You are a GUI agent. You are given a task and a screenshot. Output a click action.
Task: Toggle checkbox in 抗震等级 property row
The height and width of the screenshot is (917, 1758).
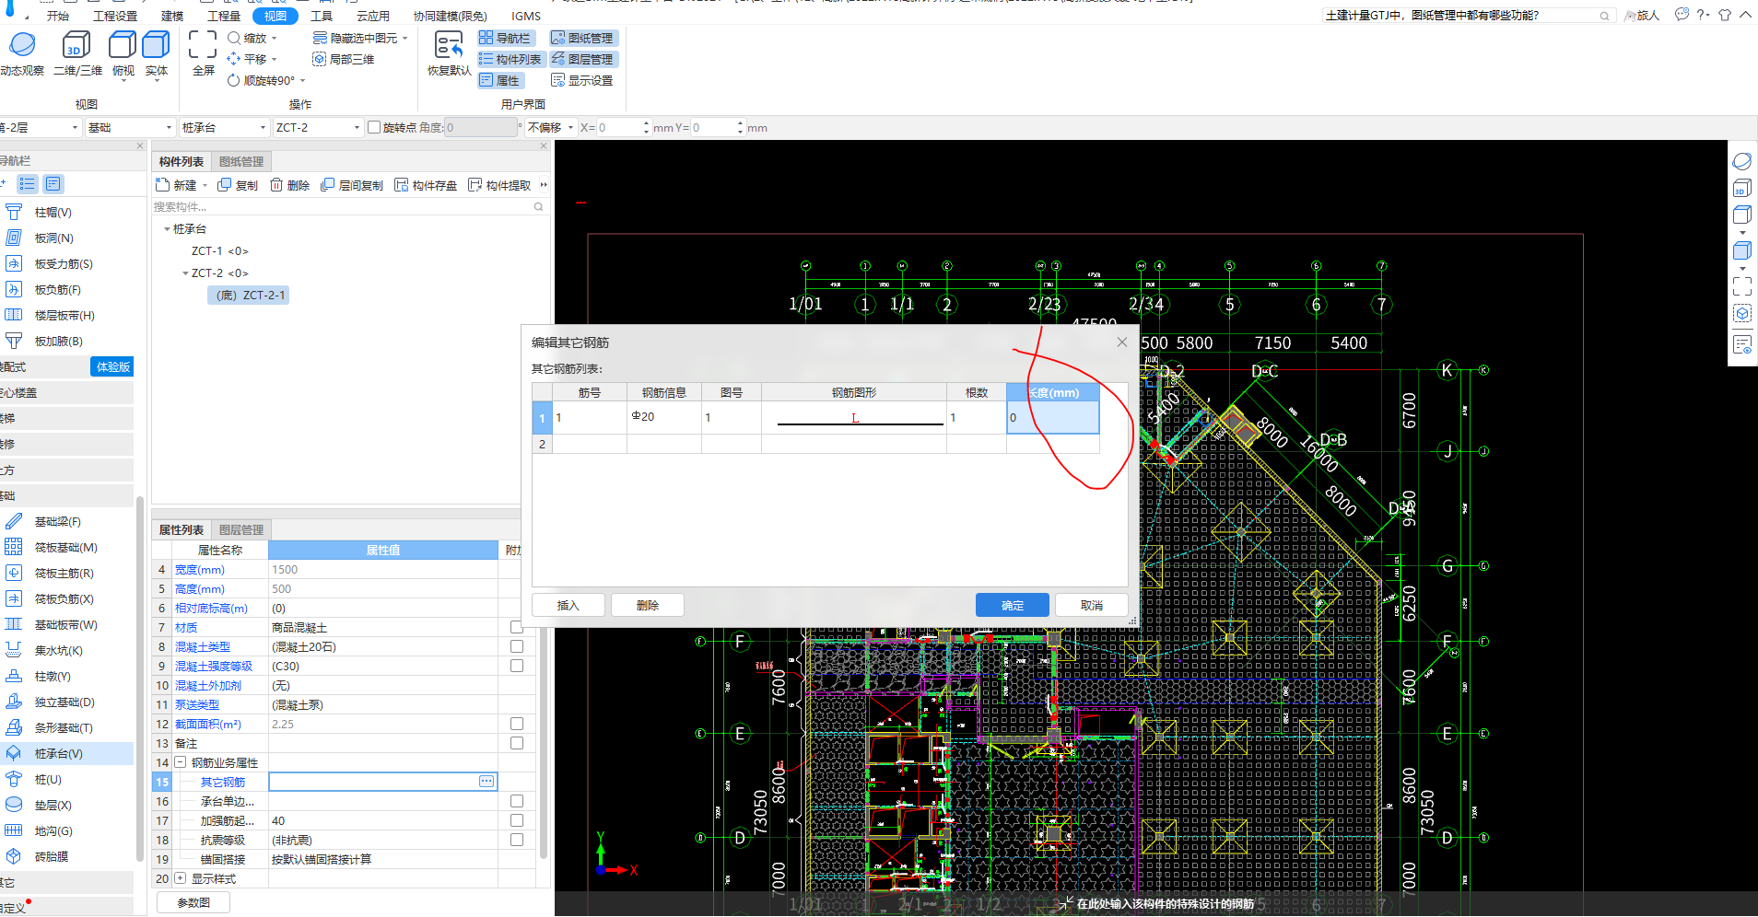coord(516,840)
